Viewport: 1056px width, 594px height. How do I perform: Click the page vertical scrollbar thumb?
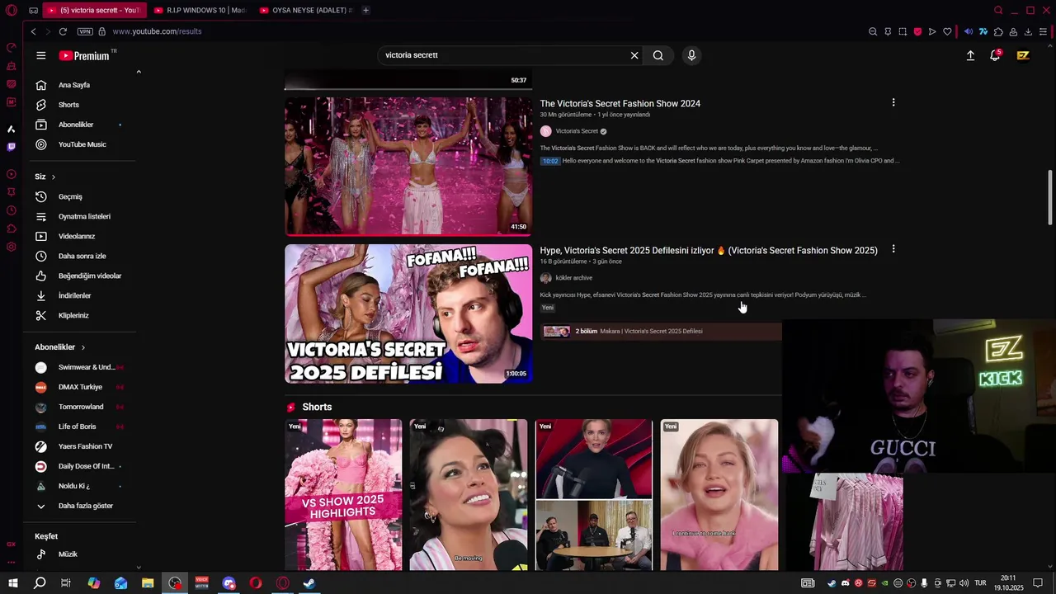coord(1049,196)
